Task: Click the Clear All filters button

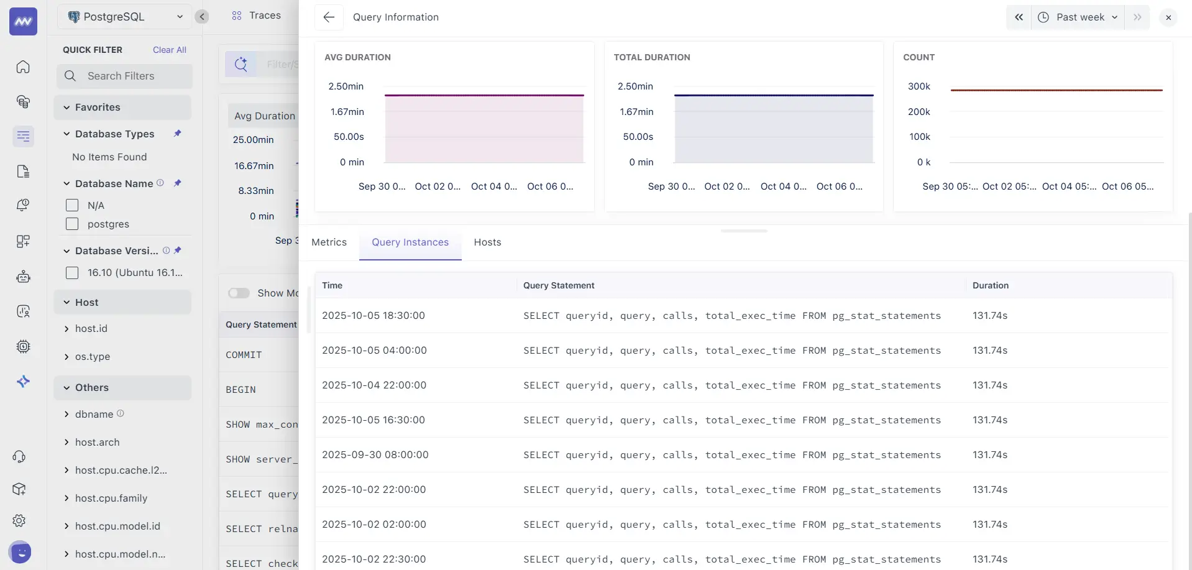Action: pyautogui.click(x=169, y=50)
